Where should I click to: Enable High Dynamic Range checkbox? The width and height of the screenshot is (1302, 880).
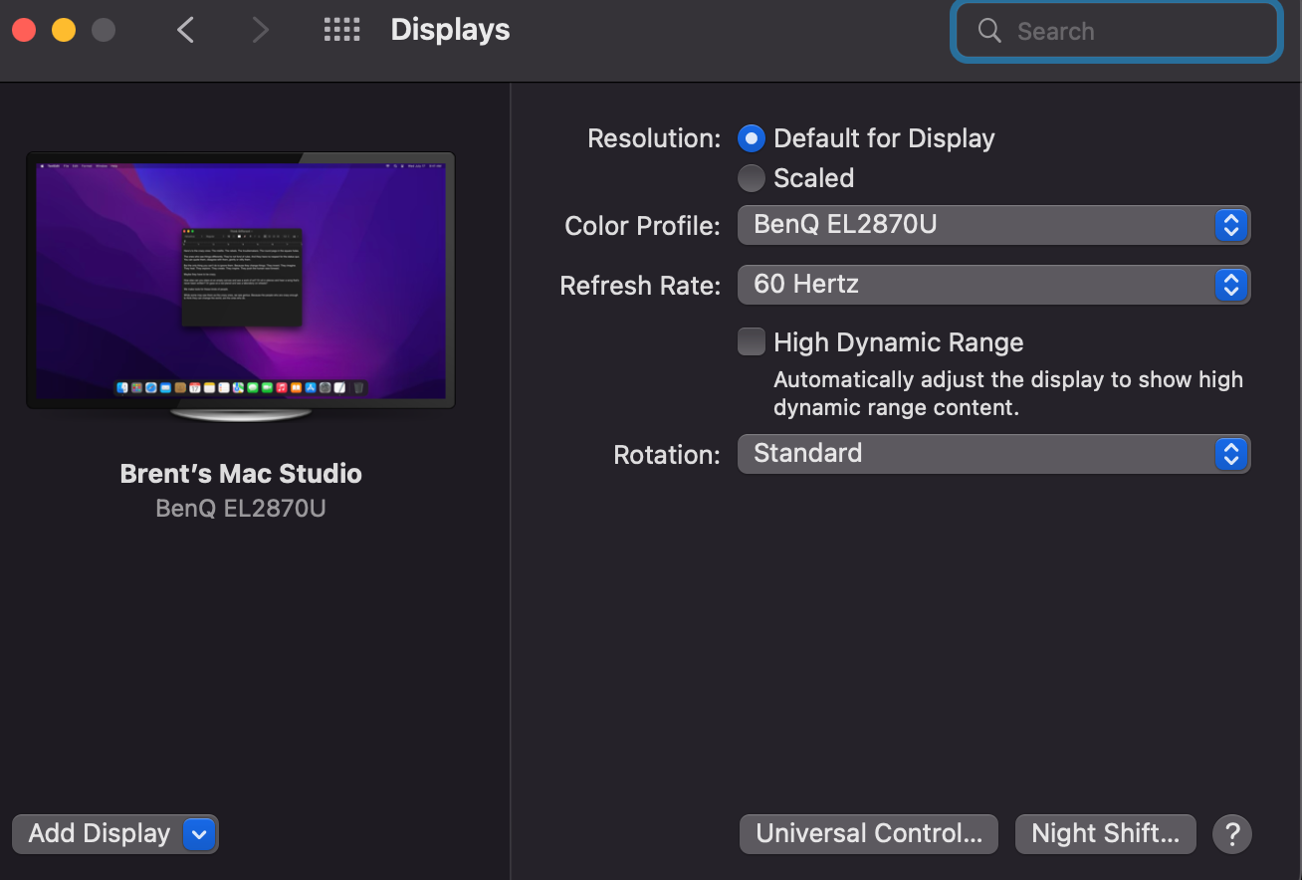752,341
